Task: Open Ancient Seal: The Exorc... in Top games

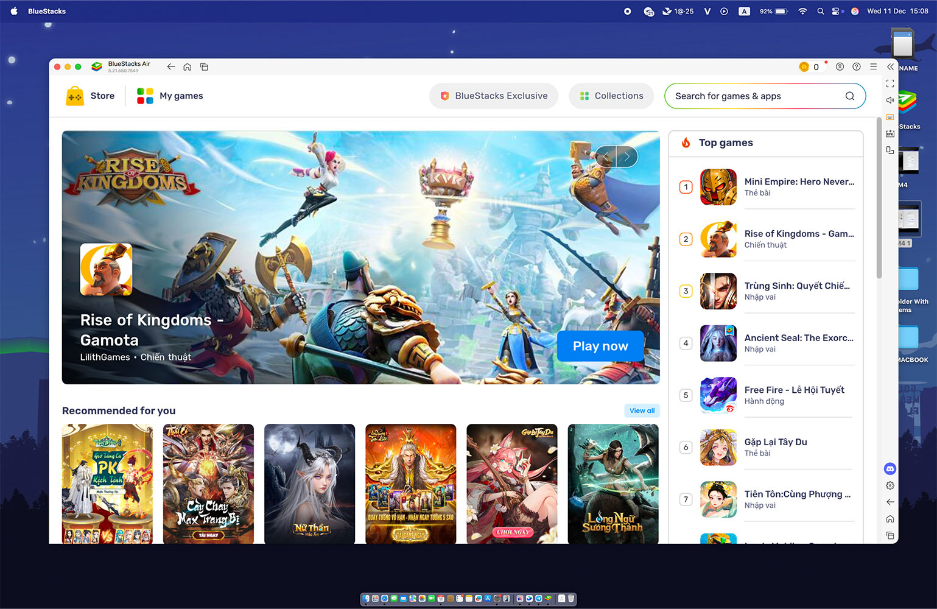Action: (767, 343)
